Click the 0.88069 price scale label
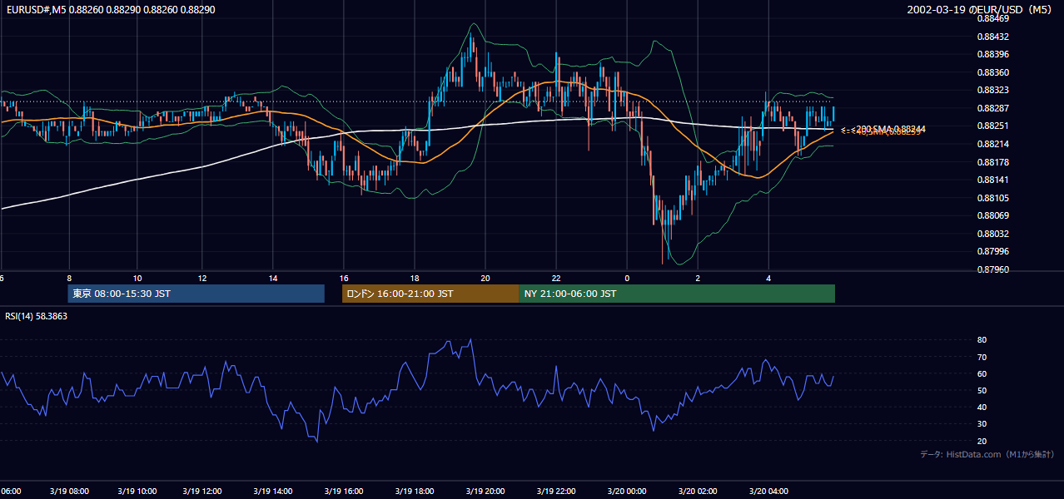The image size is (1064, 499). tap(993, 215)
